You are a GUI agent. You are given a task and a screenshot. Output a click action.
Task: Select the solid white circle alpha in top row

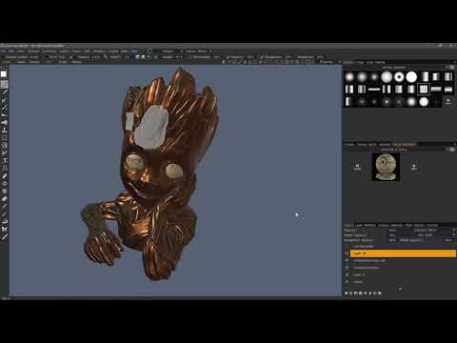click(411, 77)
